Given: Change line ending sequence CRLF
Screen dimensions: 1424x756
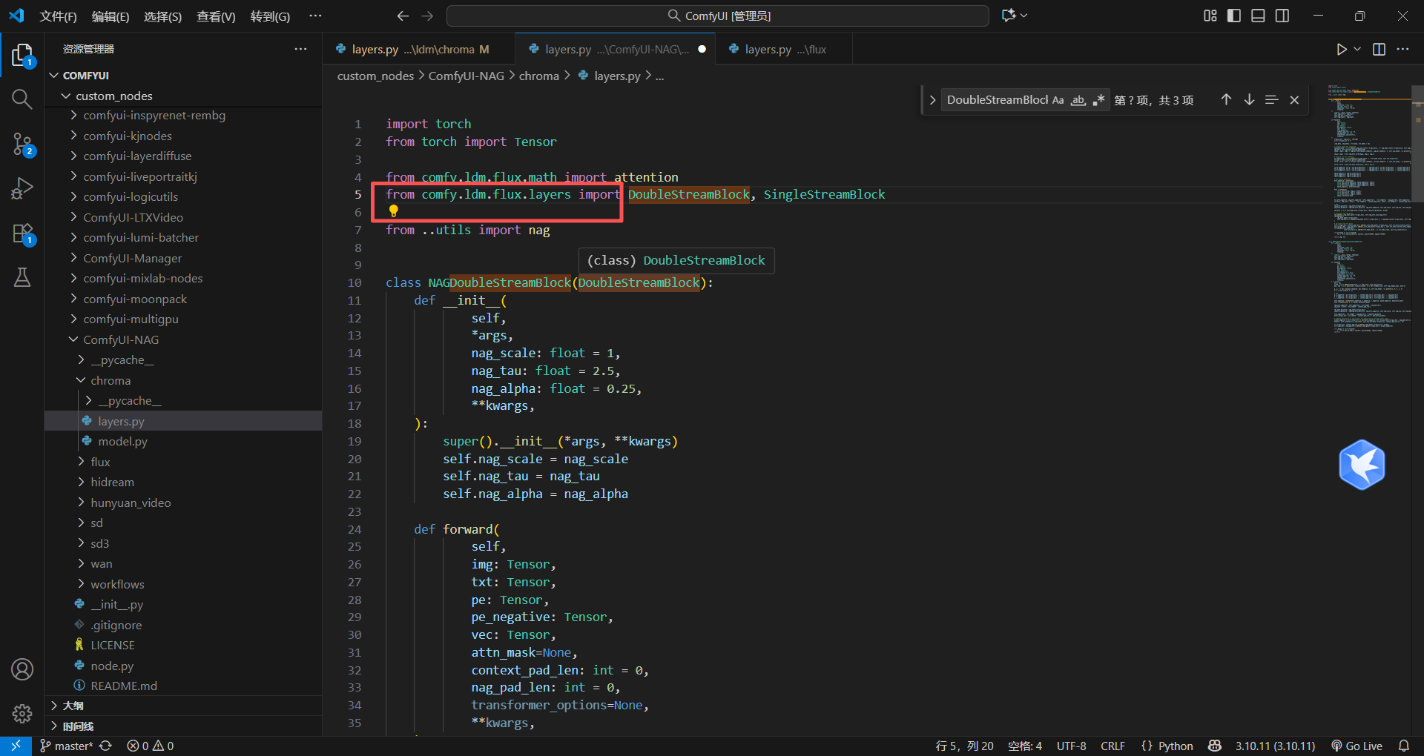Looking at the screenshot, I should 1112,746.
